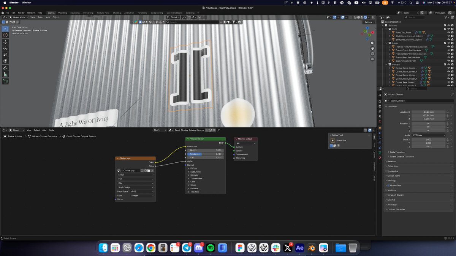This screenshot has height=256, width=456.
Task: Open the XYZ Euler rotation mode dropdown
Action: 428,135
